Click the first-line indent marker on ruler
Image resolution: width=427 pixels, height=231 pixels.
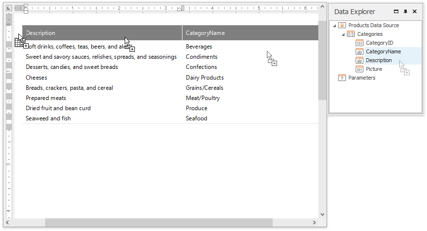point(26,6)
